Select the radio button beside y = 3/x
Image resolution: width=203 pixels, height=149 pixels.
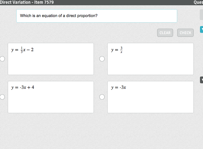point(102,59)
